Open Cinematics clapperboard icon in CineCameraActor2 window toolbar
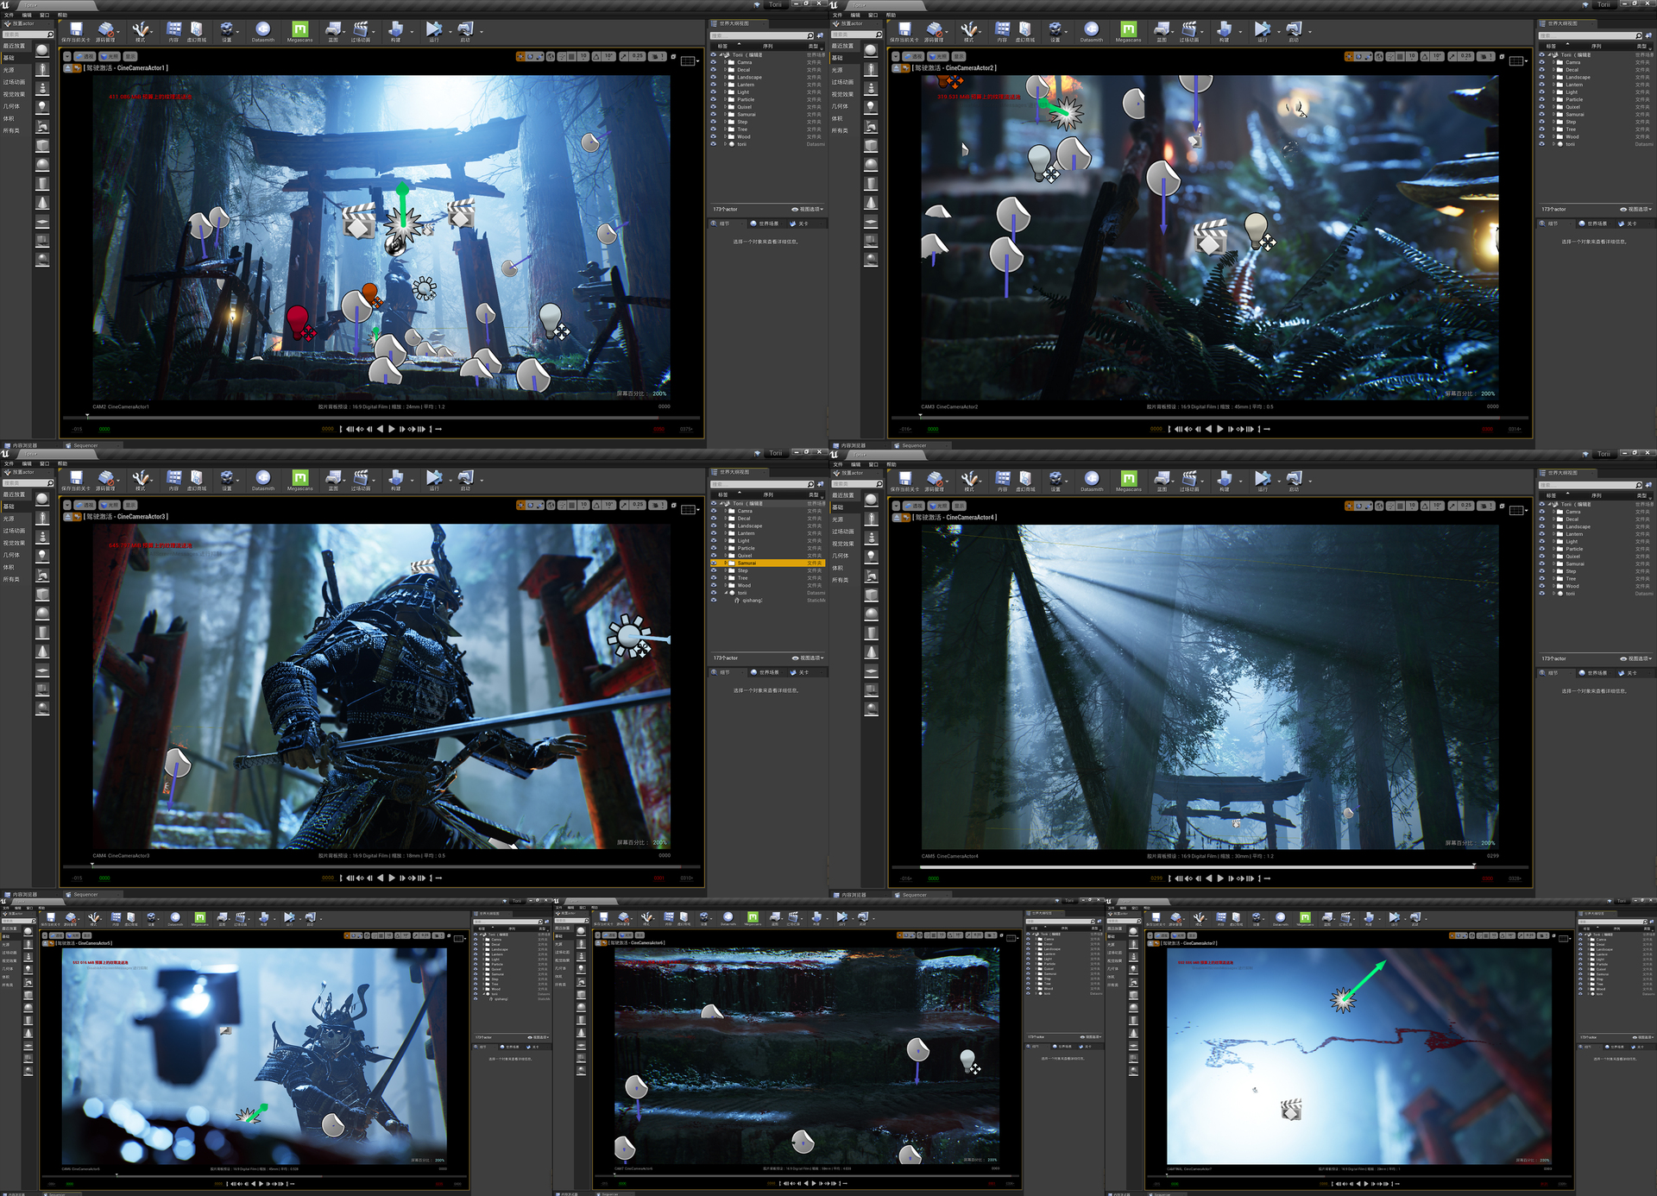1657x1196 pixels. [1189, 29]
